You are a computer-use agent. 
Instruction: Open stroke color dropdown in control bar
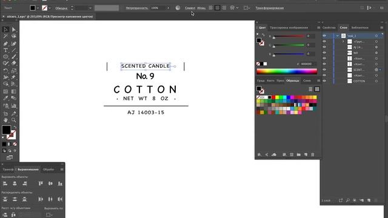50,8
